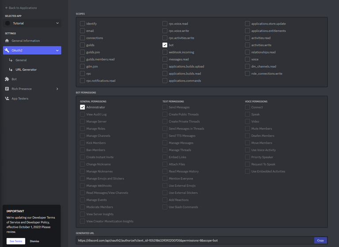
Task: Click the BOT PERMISSIONS section label
Action: point(86,93)
